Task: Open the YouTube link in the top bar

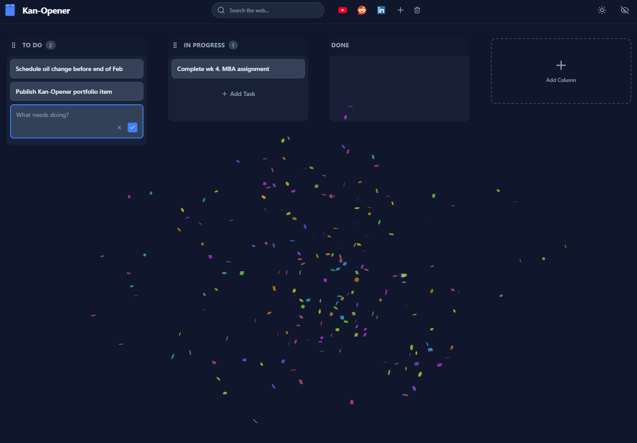Action: point(343,10)
